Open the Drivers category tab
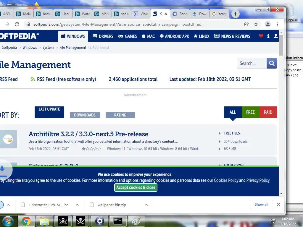Screen dimensions: 303x227 point(103,36)
